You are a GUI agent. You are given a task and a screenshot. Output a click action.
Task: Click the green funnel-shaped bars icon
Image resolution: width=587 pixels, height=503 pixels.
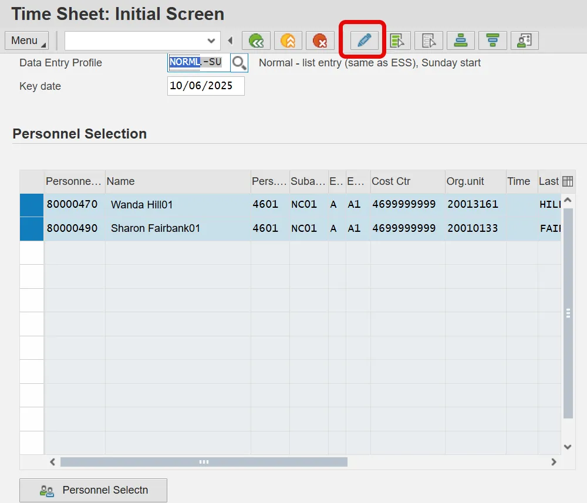click(x=492, y=40)
